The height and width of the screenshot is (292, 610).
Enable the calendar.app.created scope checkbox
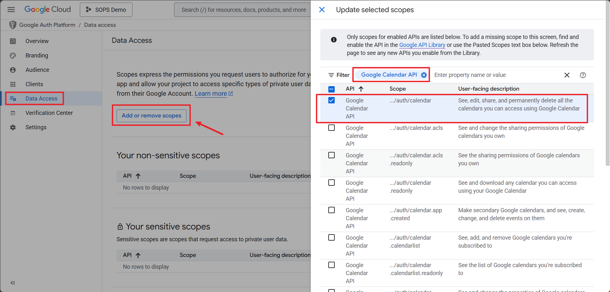332,210
